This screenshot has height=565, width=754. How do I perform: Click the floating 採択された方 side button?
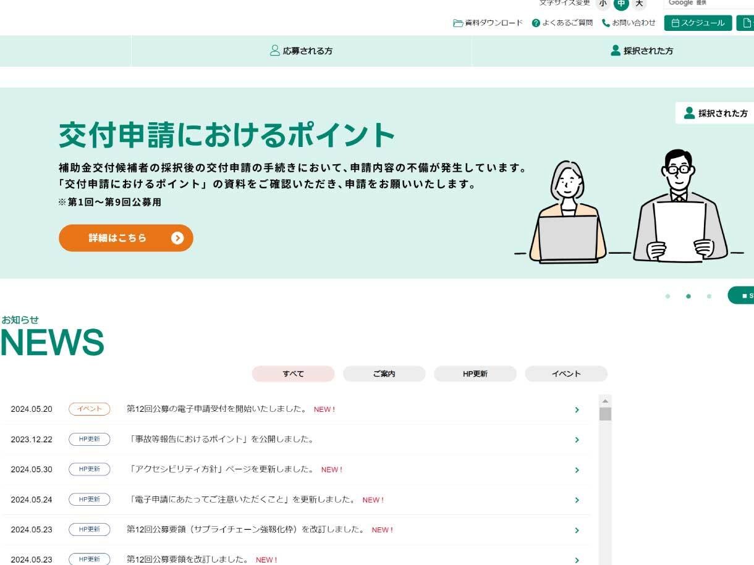pos(715,113)
